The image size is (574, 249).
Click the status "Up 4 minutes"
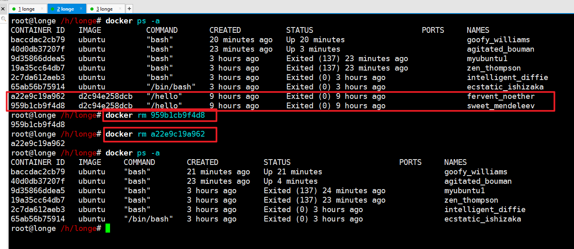(291, 181)
